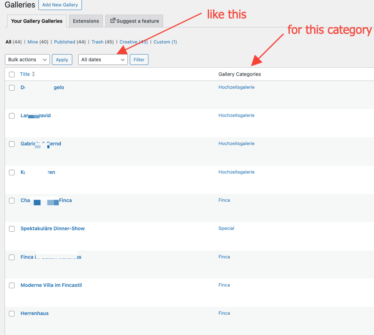
Task: Tick the checkbox for the gallery ending in avid
Action: tap(12, 116)
